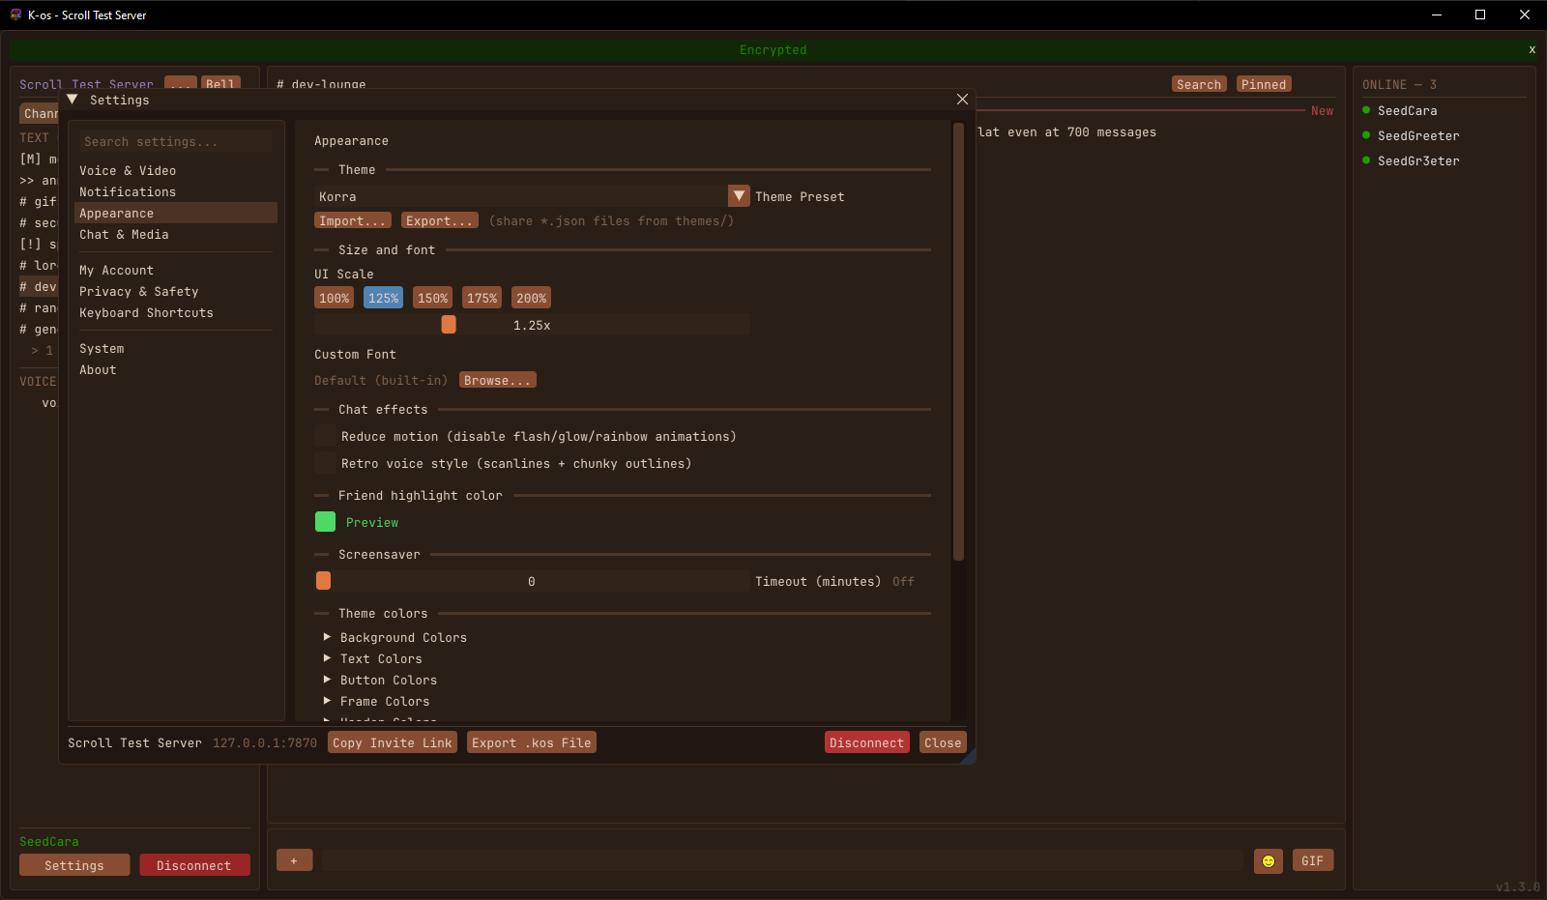Image resolution: width=1547 pixels, height=900 pixels.
Task: Click the Screensaver timeout slider handle
Action: tap(324, 581)
